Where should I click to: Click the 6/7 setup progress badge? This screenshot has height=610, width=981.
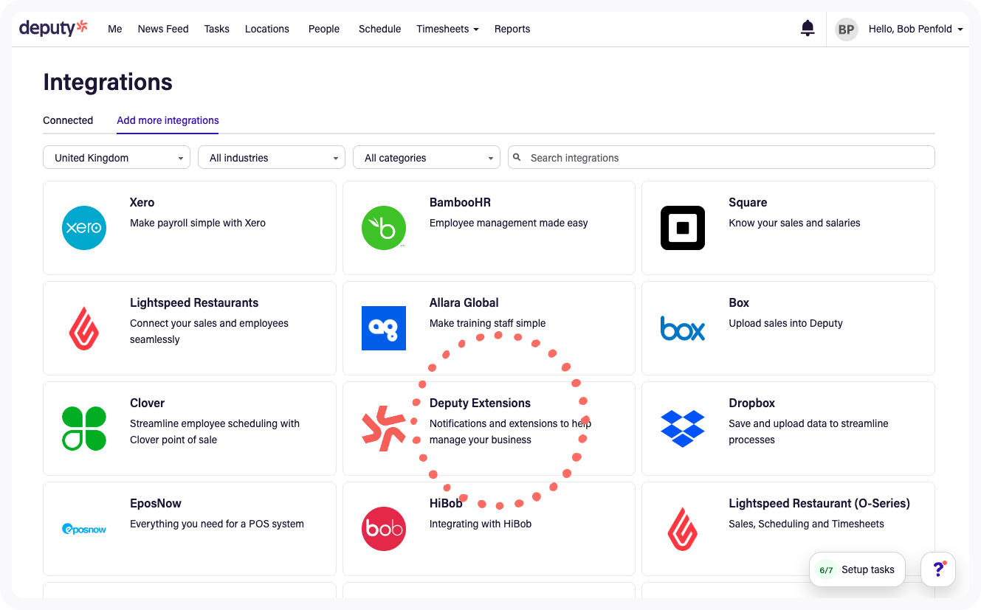click(826, 569)
